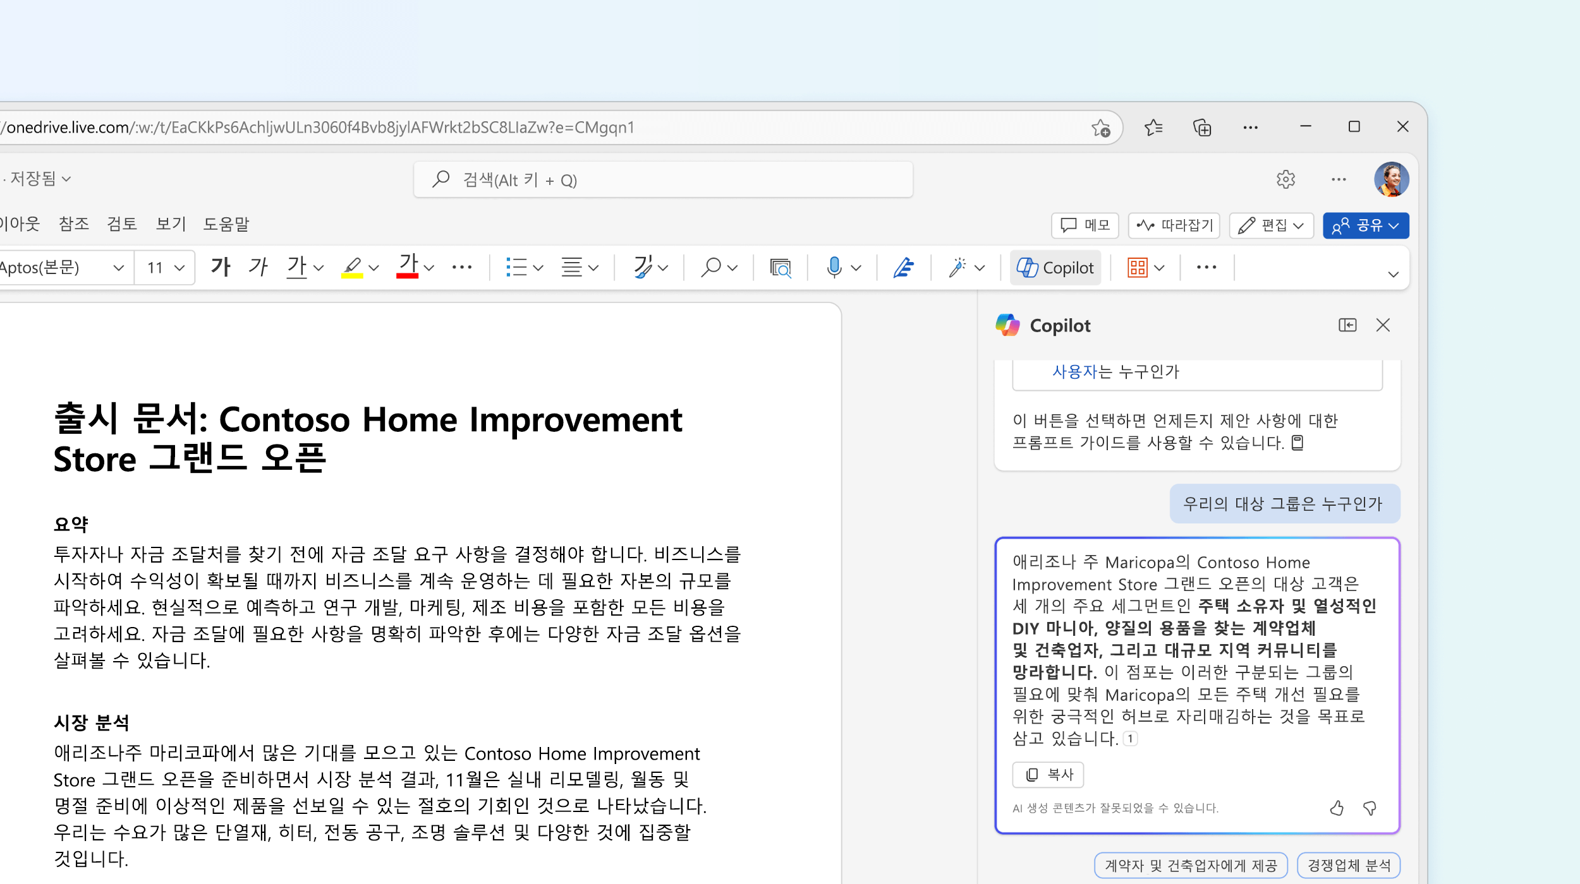Click the 사용자는 누구인가 suggestion link
This screenshot has height=884, width=1580.
[1115, 371]
